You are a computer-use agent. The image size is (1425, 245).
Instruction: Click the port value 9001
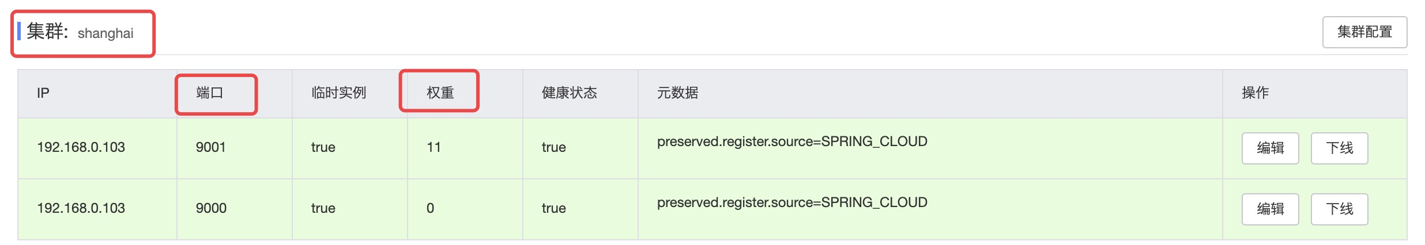210,147
